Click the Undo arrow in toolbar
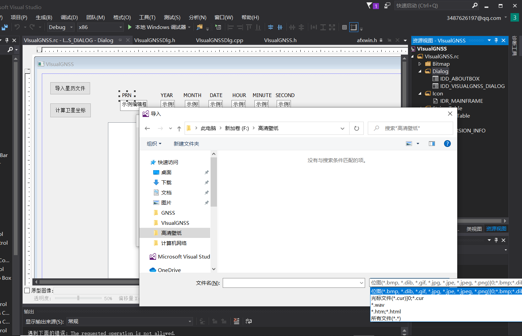522x336 pixels. [17, 27]
